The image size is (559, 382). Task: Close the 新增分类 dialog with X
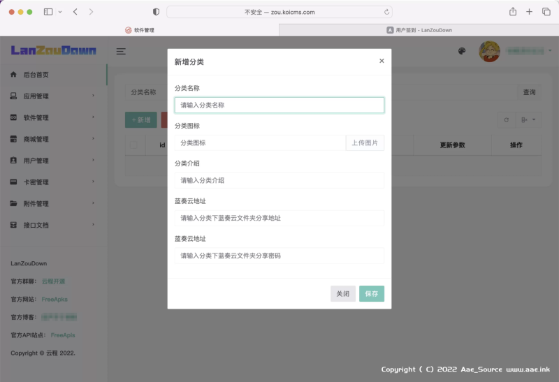click(382, 61)
